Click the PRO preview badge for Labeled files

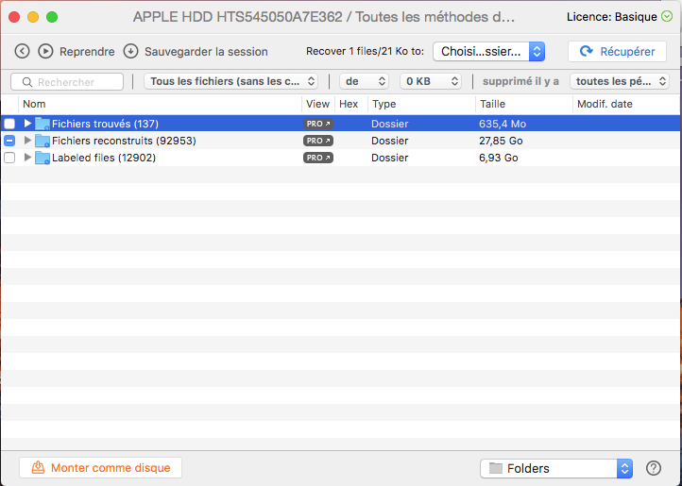coord(318,158)
